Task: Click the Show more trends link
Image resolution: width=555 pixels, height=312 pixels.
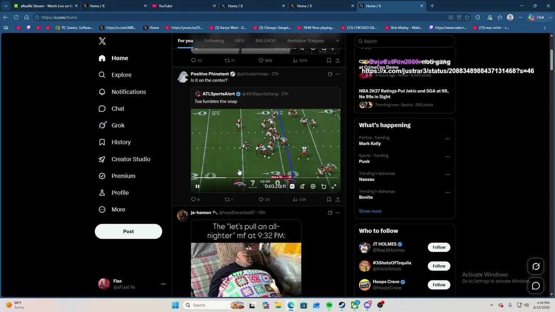Action: click(370, 211)
